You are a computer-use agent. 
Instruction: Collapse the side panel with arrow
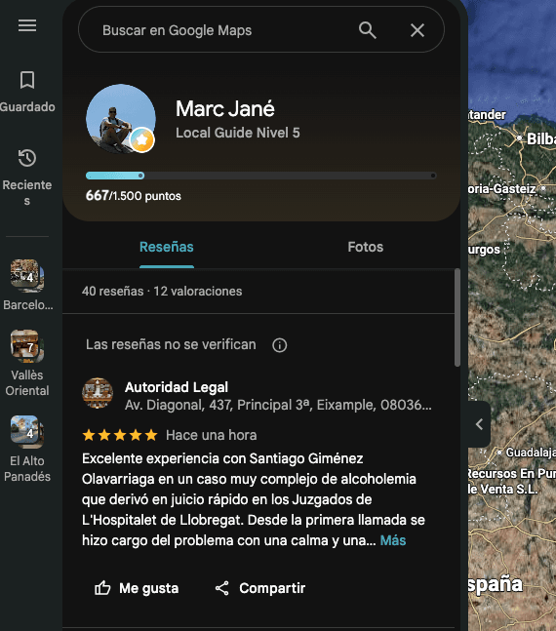coord(479,423)
